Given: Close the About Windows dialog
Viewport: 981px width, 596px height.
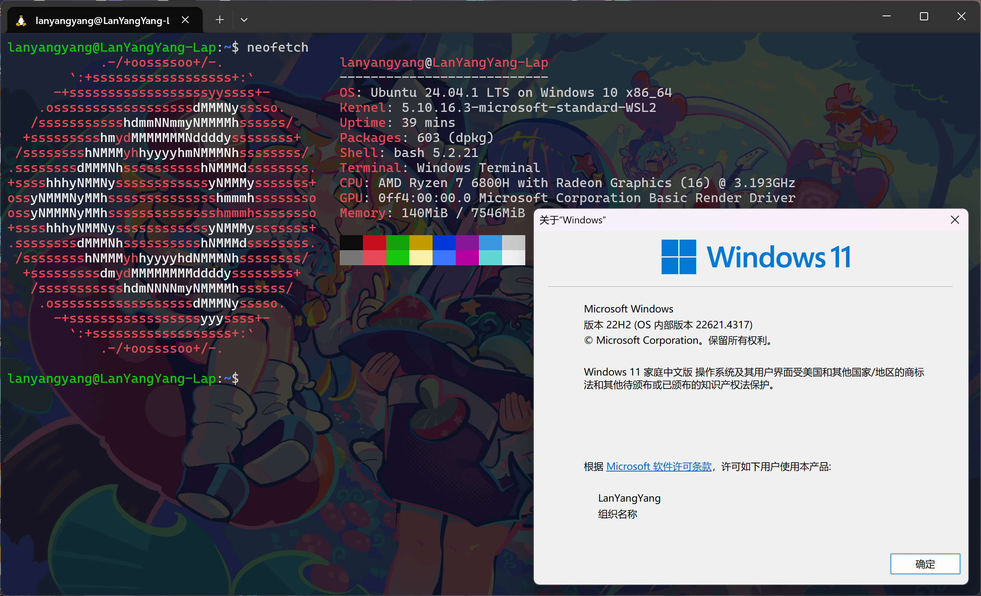Looking at the screenshot, I should (x=955, y=220).
